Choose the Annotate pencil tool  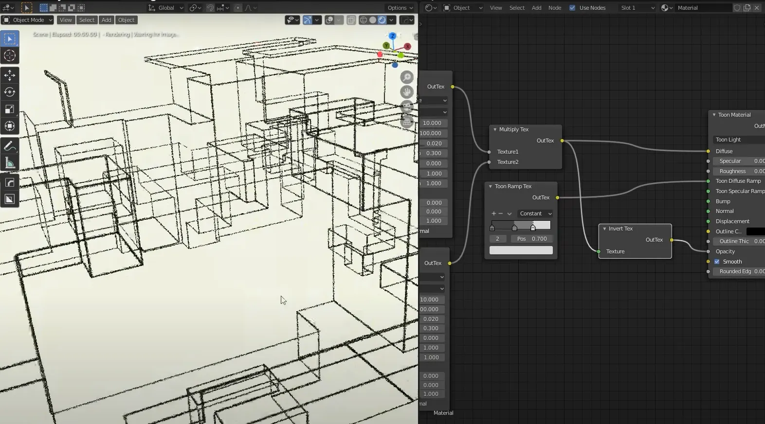click(x=10, y=146)
